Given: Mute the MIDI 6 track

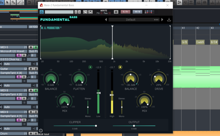Looking at the screenshot, I should [36, 47].
